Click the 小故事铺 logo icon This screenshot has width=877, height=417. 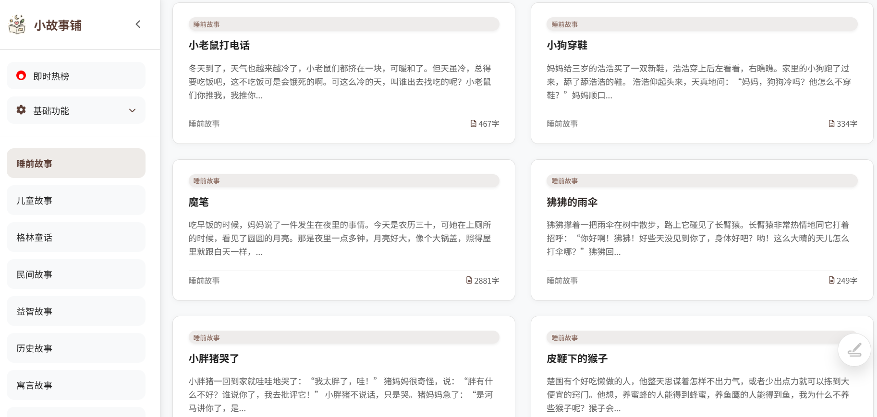[17, 24]
